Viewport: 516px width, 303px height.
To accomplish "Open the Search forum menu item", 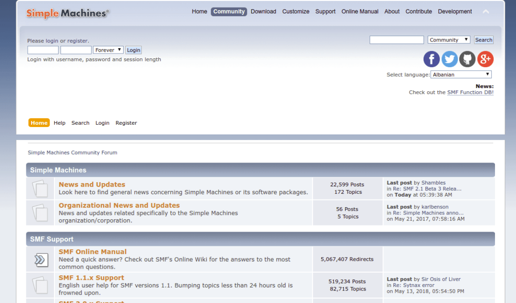I will 80,123.
